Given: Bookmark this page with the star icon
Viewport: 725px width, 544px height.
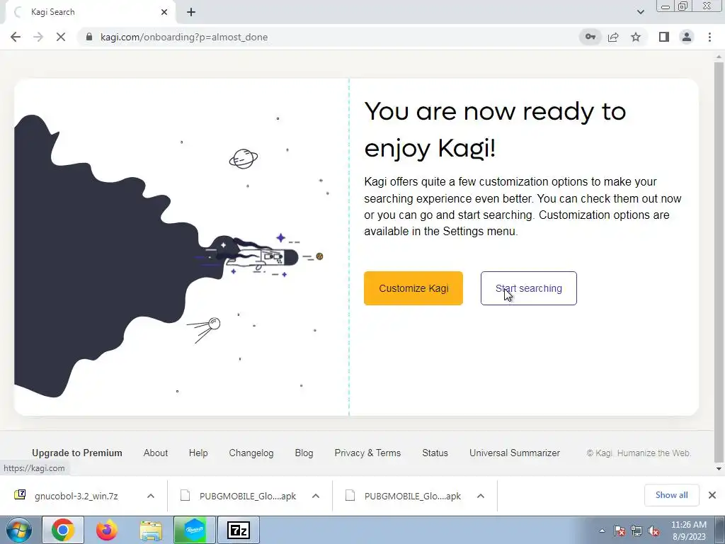Looking at the screenshot, I should (x=636, y=37).
